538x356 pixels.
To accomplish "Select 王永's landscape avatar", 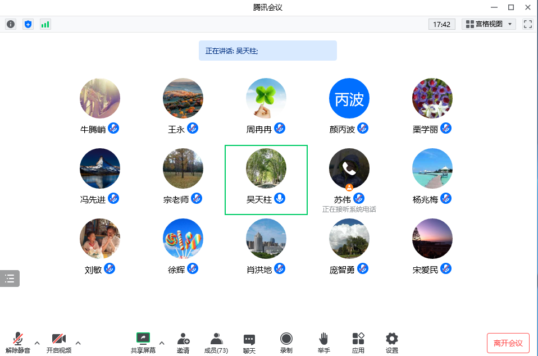I will (x=183, y=98).
